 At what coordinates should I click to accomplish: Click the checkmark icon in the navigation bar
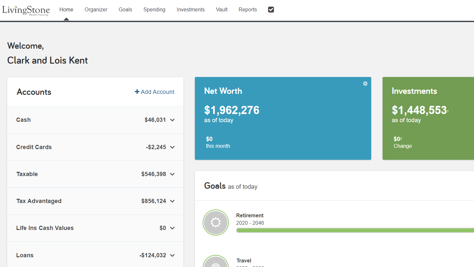tap(271, 9)
